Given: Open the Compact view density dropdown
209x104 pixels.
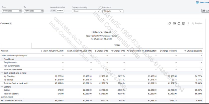Looking at the screenshot, I should pyautogui.click(x=6, y=23).
